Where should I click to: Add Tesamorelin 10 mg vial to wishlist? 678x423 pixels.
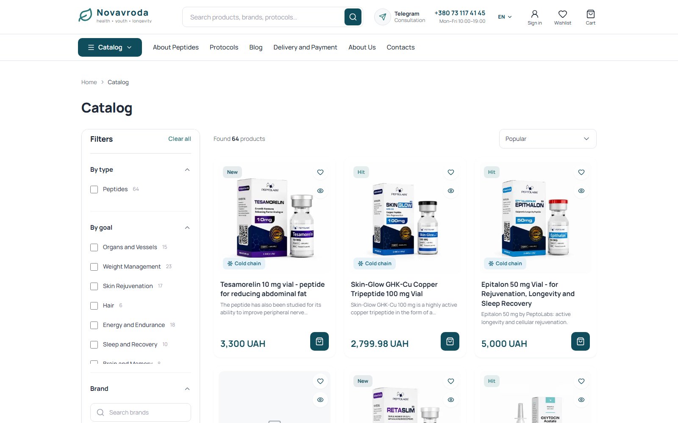[320, 172]
